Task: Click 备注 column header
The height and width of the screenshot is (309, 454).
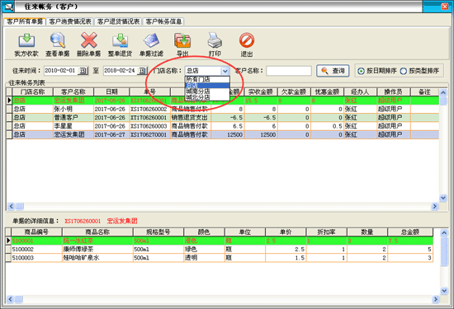Action: click(x=424, y=92)
